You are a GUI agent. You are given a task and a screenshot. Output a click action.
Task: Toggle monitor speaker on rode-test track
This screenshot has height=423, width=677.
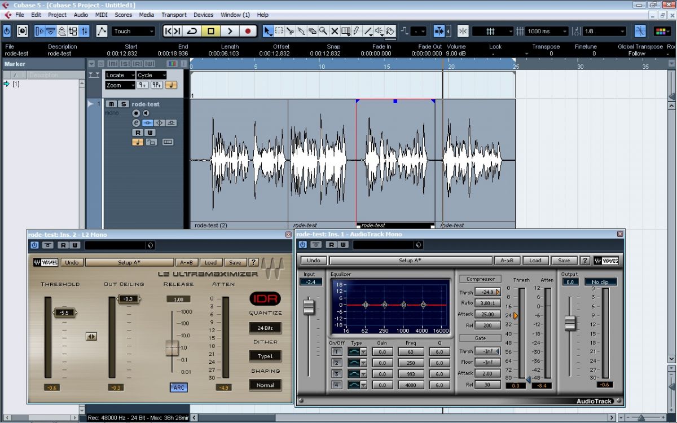tap(146, 113)
